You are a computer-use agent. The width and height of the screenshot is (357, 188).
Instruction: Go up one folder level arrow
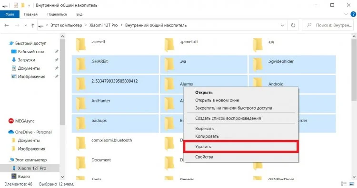click(33, 26)
